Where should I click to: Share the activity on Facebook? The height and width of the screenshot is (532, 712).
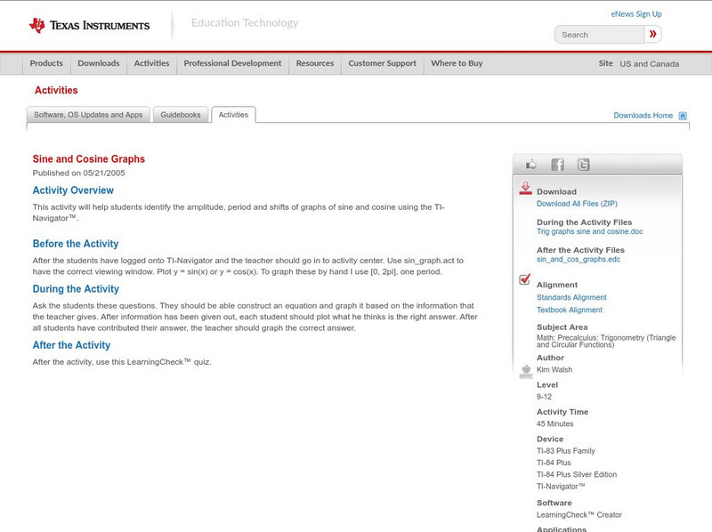point(557,165)
